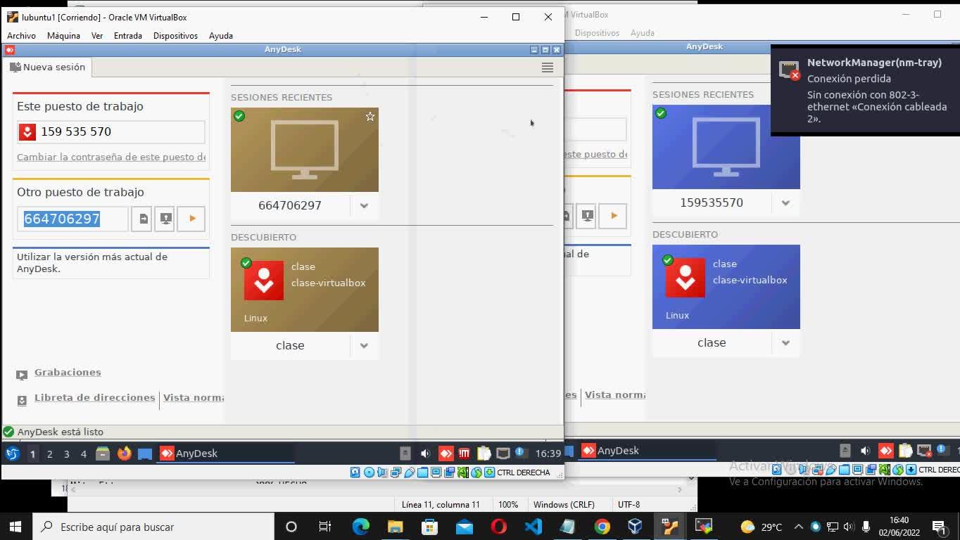
Task: Open the Grabaciones link
Action: [x=68, y=373]
